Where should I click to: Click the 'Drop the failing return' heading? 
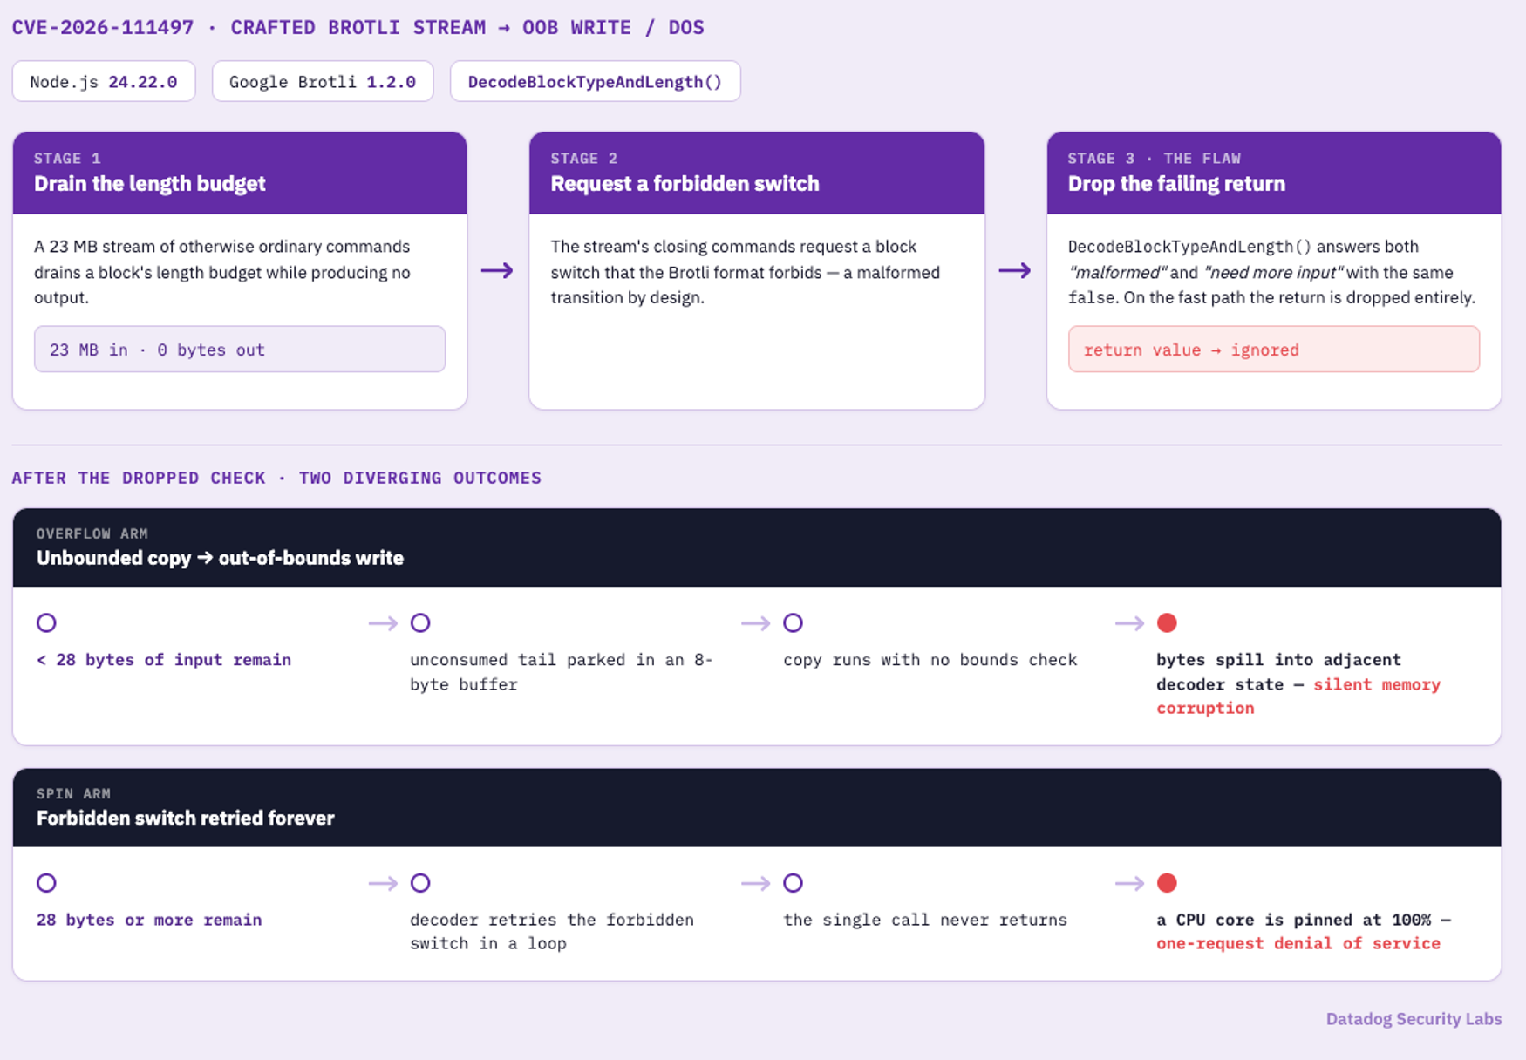pyautogui.click(x=1176, y=184)
